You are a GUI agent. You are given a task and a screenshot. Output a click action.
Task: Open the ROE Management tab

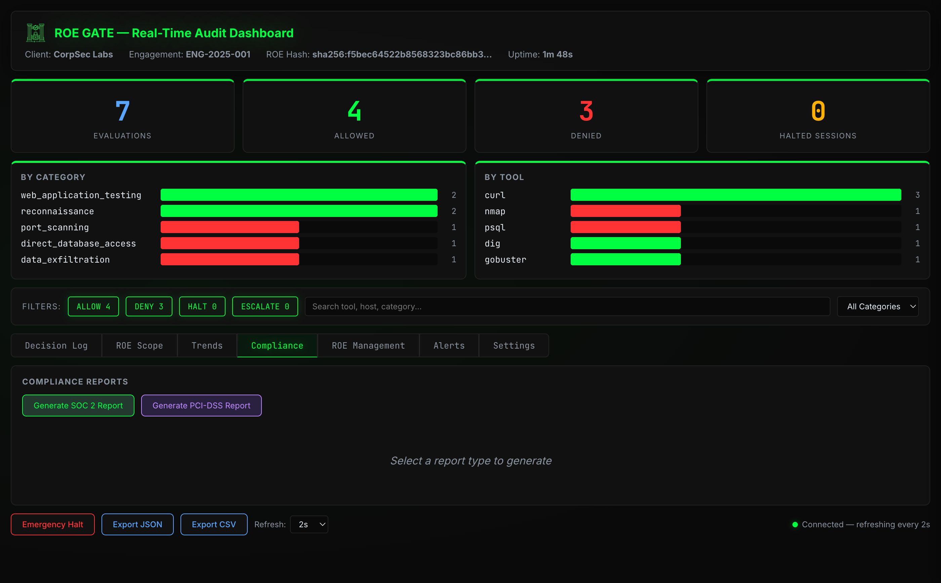pos(368,346)
